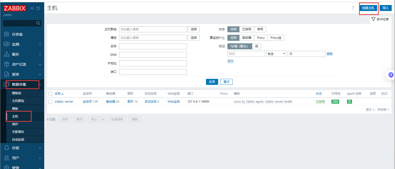Select 与/或 (默认) tag mode
Viewport: 395px width, 169px height.
click(x=239, y=46)
